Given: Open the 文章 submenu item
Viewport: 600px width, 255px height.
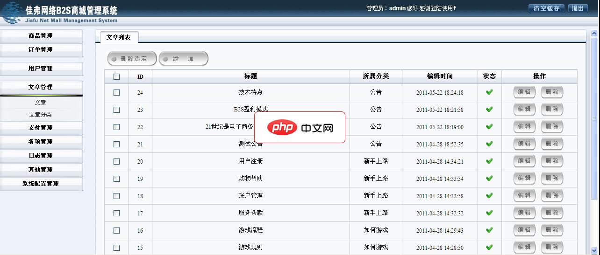Looking at the screenshot, I should pyautogui.click(x=41, y=103).
